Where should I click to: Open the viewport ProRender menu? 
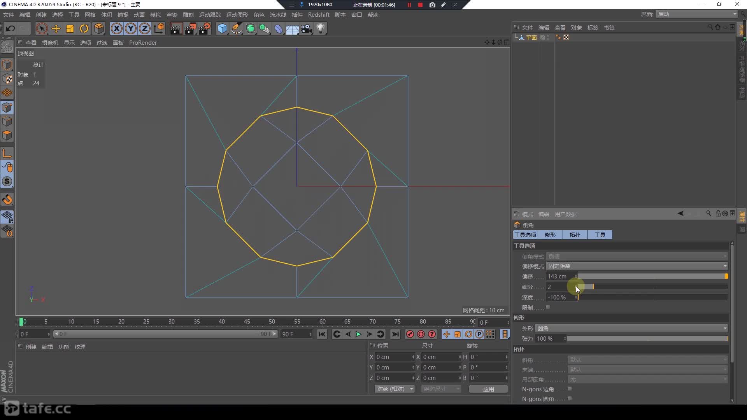(x=143, y=43)
